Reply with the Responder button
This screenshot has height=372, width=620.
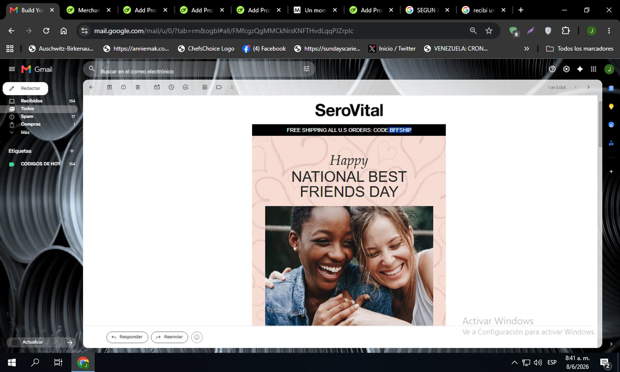[x=127, y=337]
